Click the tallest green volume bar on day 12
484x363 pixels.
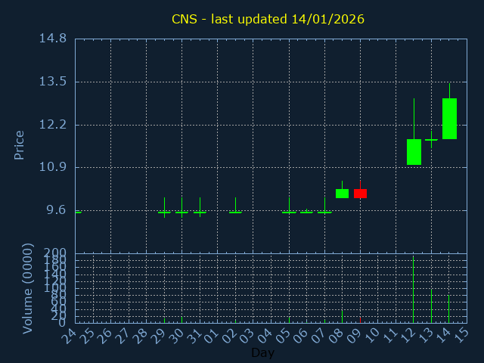coord(414,291)
